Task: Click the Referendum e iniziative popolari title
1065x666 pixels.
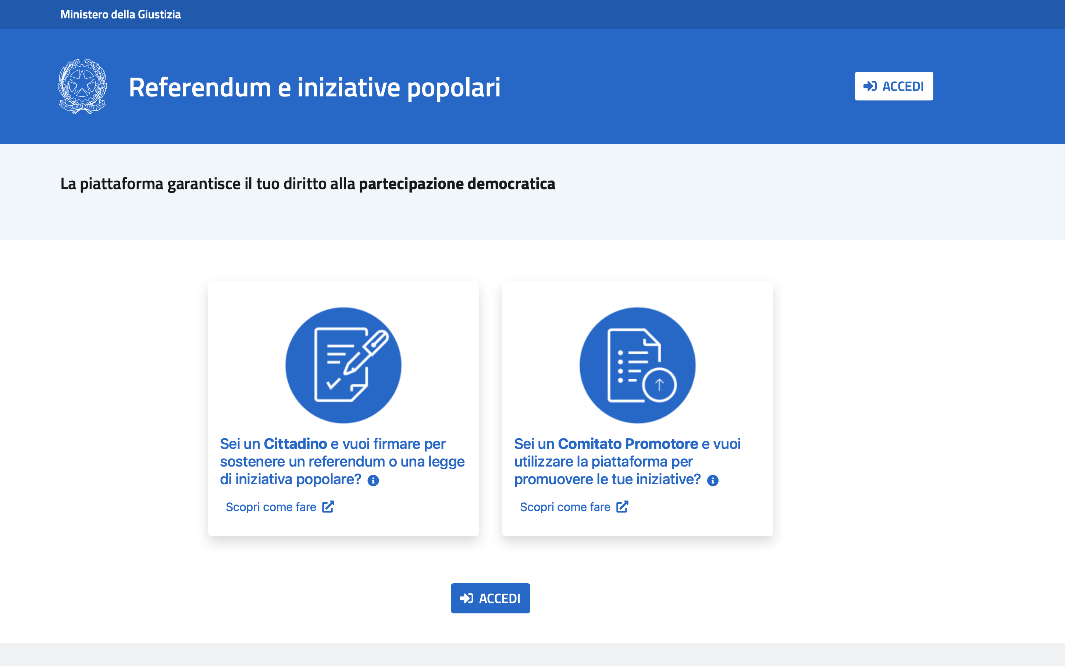Action: coord(315,87)
